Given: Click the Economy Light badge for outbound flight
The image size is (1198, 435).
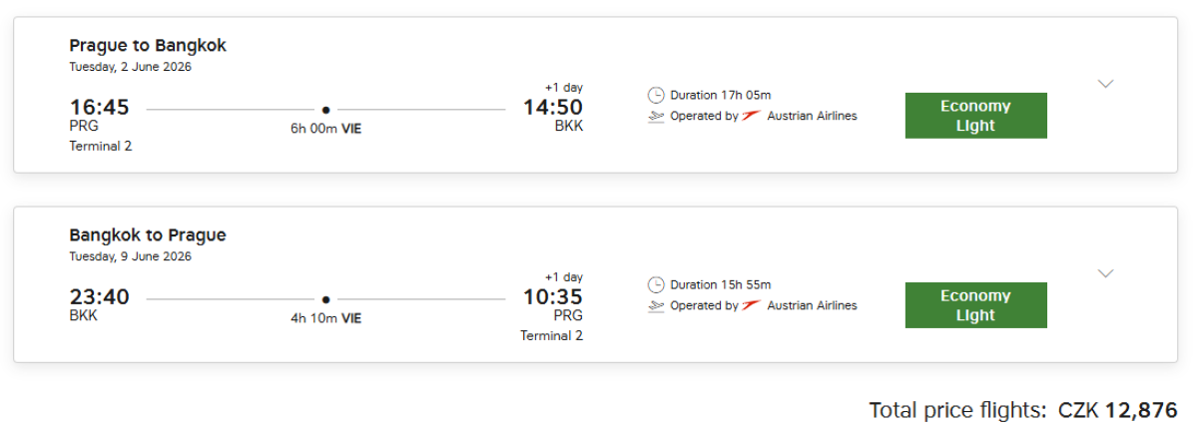Looking at the screenshot, I should point(975,116).
